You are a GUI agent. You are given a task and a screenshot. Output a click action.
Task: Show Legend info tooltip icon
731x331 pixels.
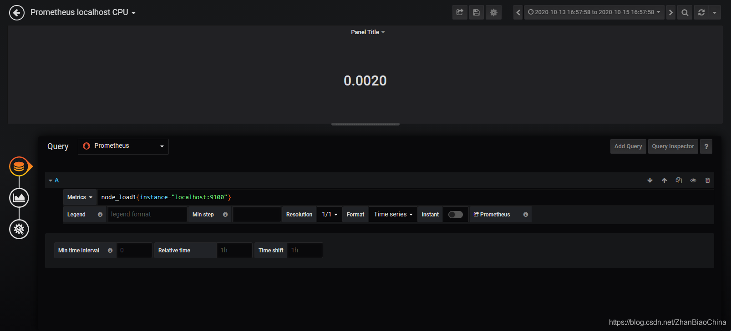point(100,215)
